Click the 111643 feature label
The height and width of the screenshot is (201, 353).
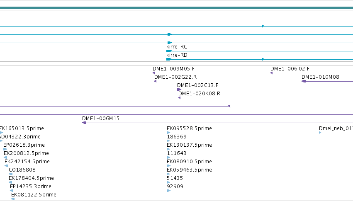pos(177,153)
